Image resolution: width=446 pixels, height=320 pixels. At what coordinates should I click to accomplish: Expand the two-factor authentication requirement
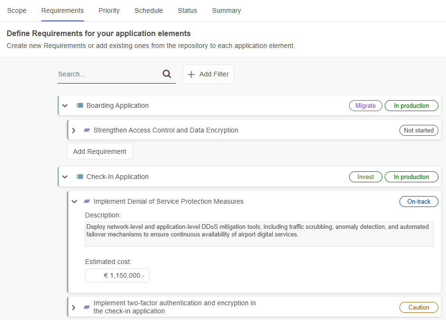pos(74,307)
